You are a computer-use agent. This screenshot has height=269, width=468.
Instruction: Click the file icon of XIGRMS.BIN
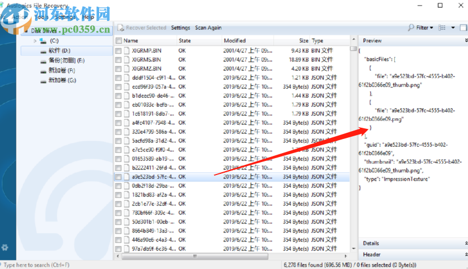pos(127,60)
